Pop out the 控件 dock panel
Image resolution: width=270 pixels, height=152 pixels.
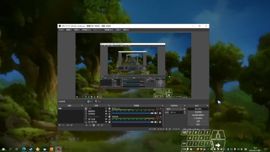click(x=208, y=105)
